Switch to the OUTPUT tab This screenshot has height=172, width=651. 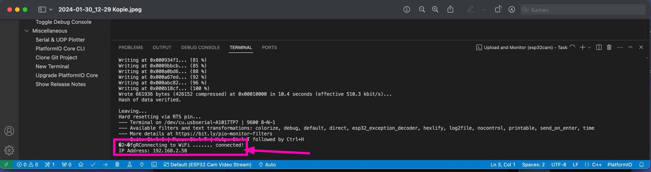pyautogui.click(x=162, y=47)
